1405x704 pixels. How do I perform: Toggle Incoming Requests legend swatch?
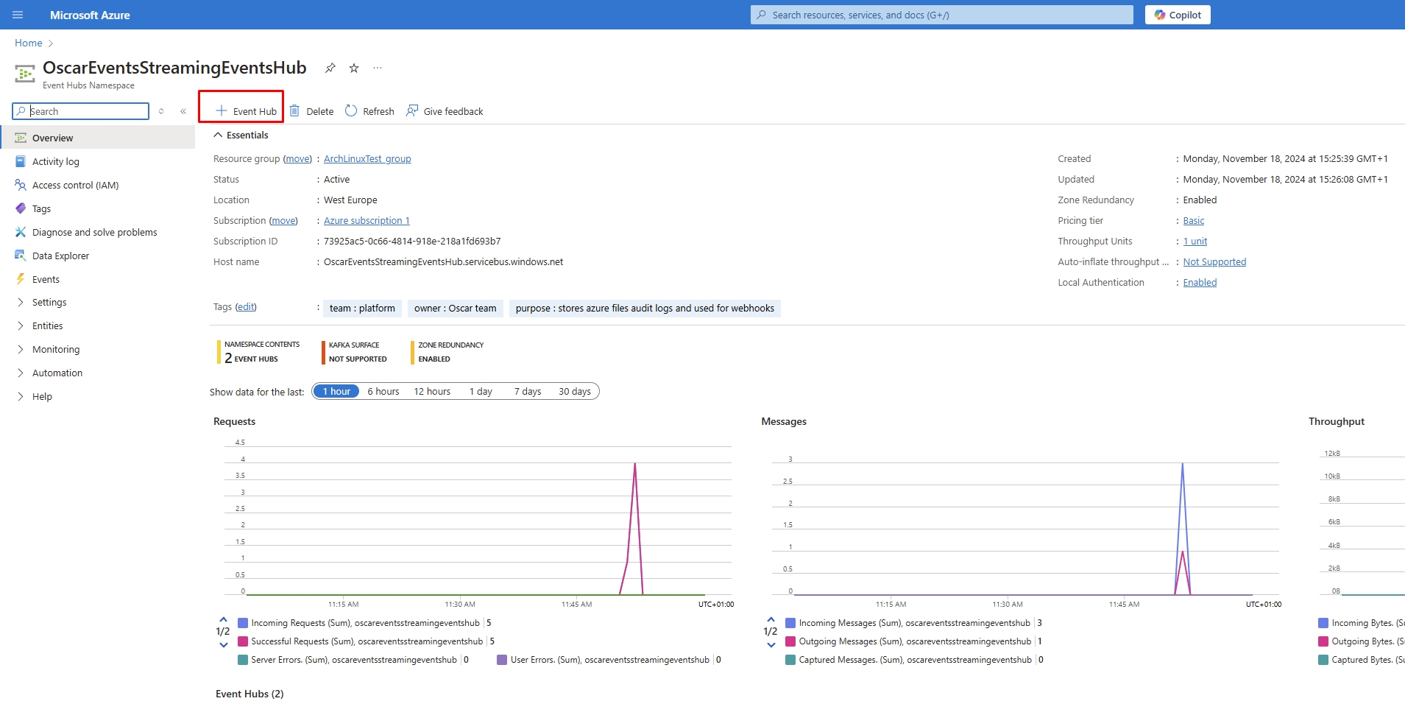[243, 623]
